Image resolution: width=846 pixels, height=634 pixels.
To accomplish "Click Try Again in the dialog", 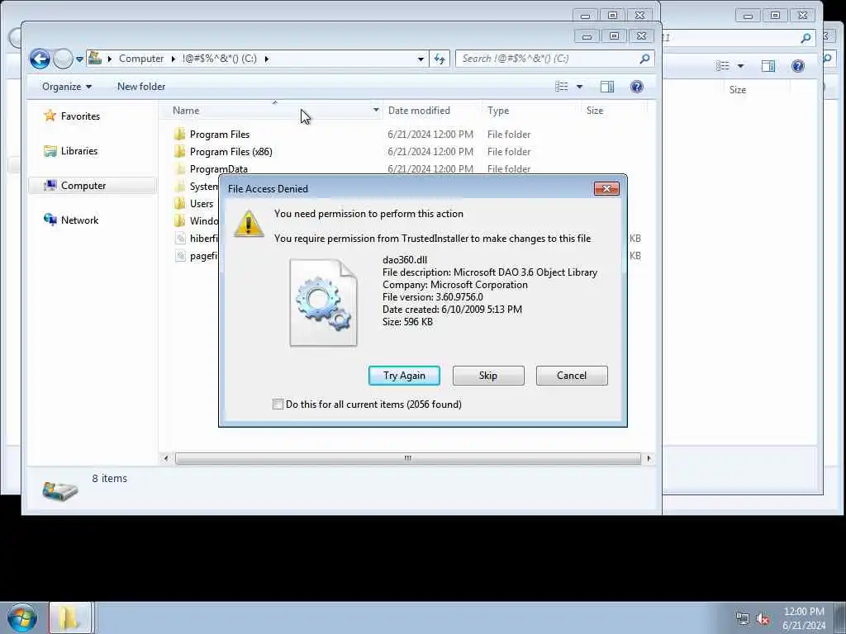I will tap(404, 376).
